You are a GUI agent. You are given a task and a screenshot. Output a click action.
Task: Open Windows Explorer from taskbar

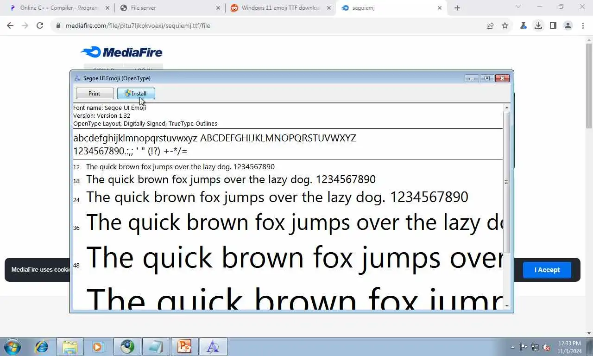[x=70, y=347]
